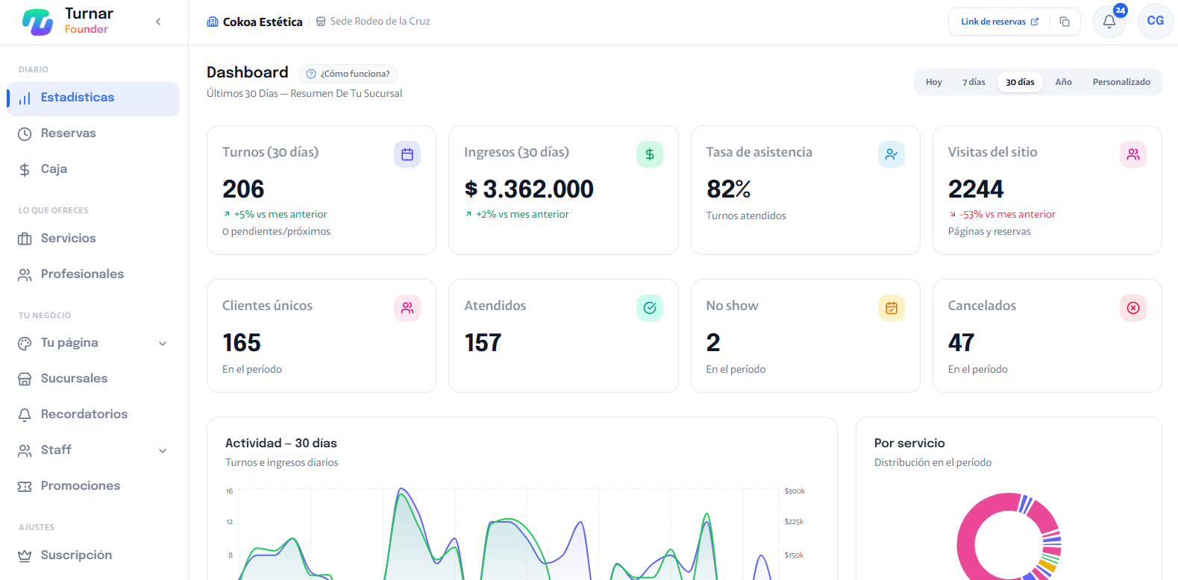Open the notifications bell icon
This screenshot has height=580, width=1178.
1109,22
